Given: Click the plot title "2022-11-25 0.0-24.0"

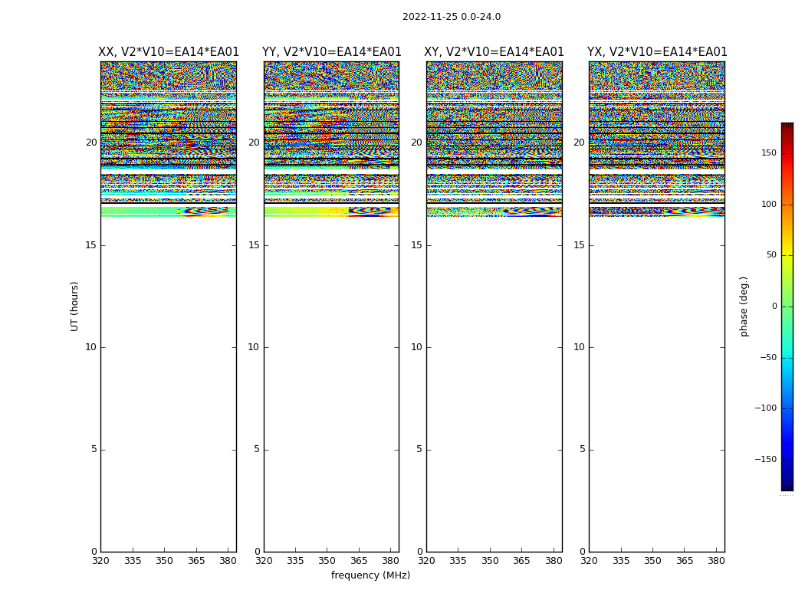Looking at the screenshot, I should click(x=452, y=17).
